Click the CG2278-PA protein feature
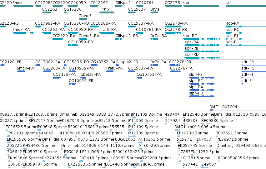The height and width of the screenshot is (169, 266). point(175,71)
